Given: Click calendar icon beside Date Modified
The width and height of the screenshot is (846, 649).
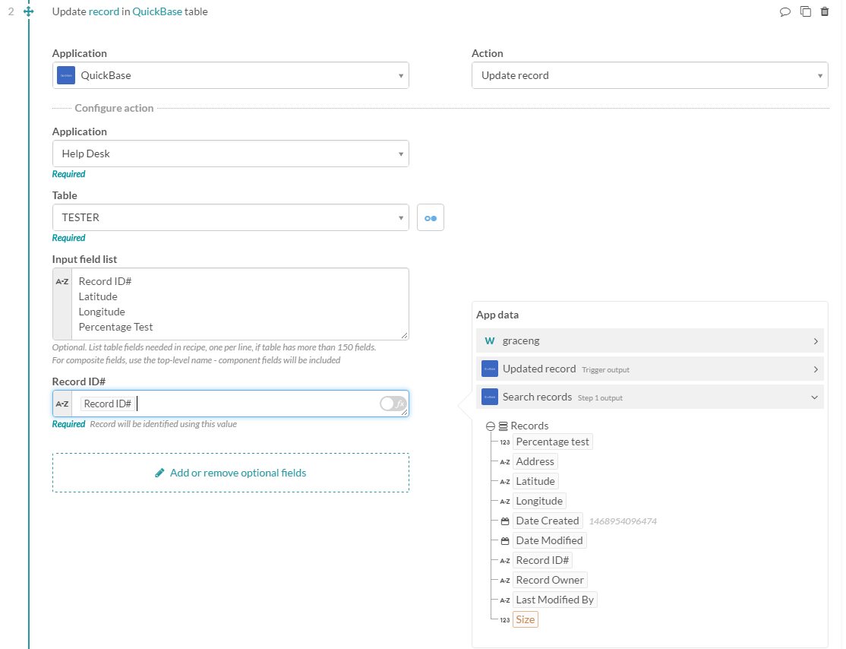Looking at the screenshot, I should pos(505,540).
